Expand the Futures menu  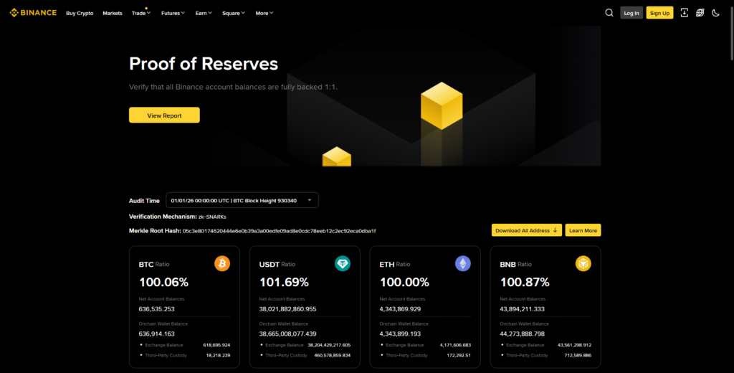[173, 13]
